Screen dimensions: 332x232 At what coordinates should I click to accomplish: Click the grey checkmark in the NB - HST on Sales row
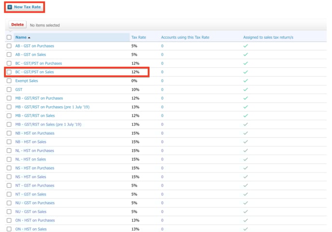246,142
